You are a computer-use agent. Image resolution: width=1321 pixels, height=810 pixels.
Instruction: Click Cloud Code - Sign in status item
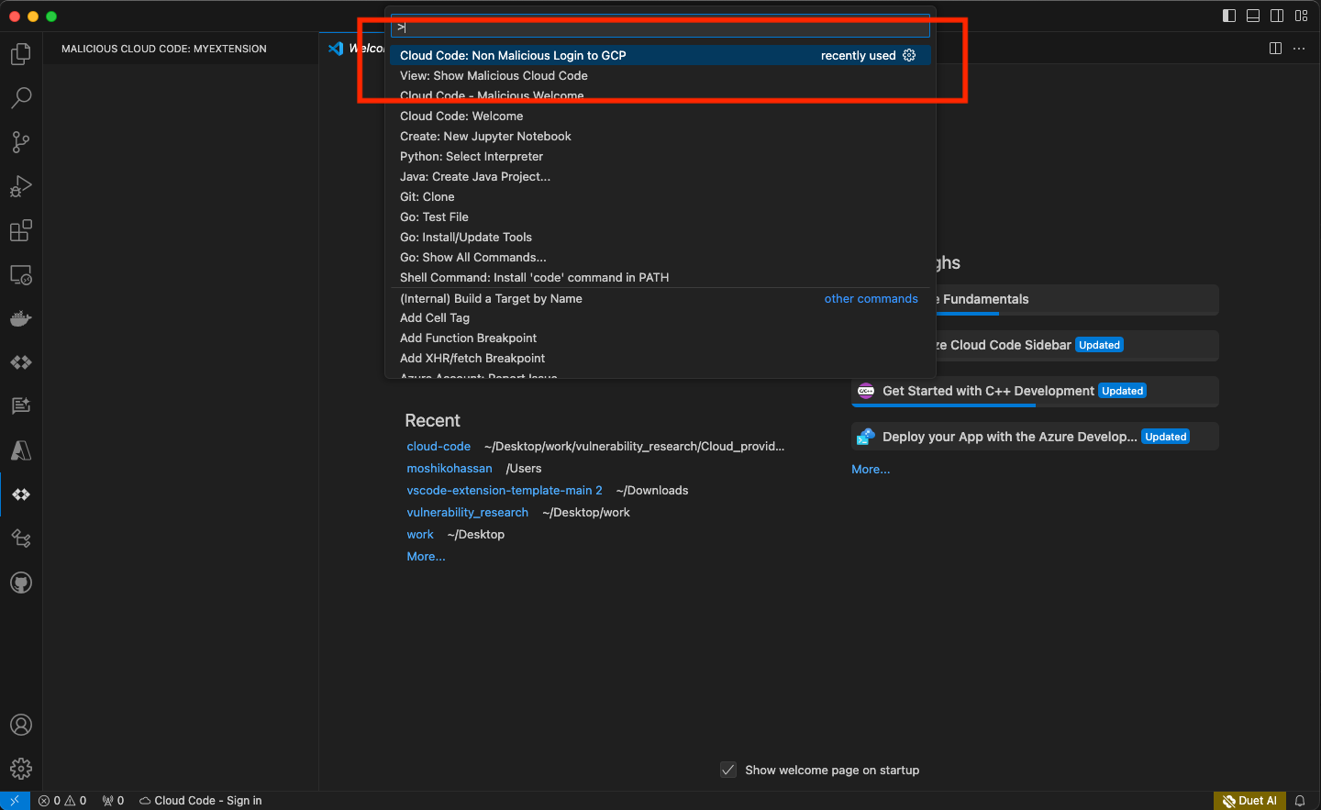[201, 801]
